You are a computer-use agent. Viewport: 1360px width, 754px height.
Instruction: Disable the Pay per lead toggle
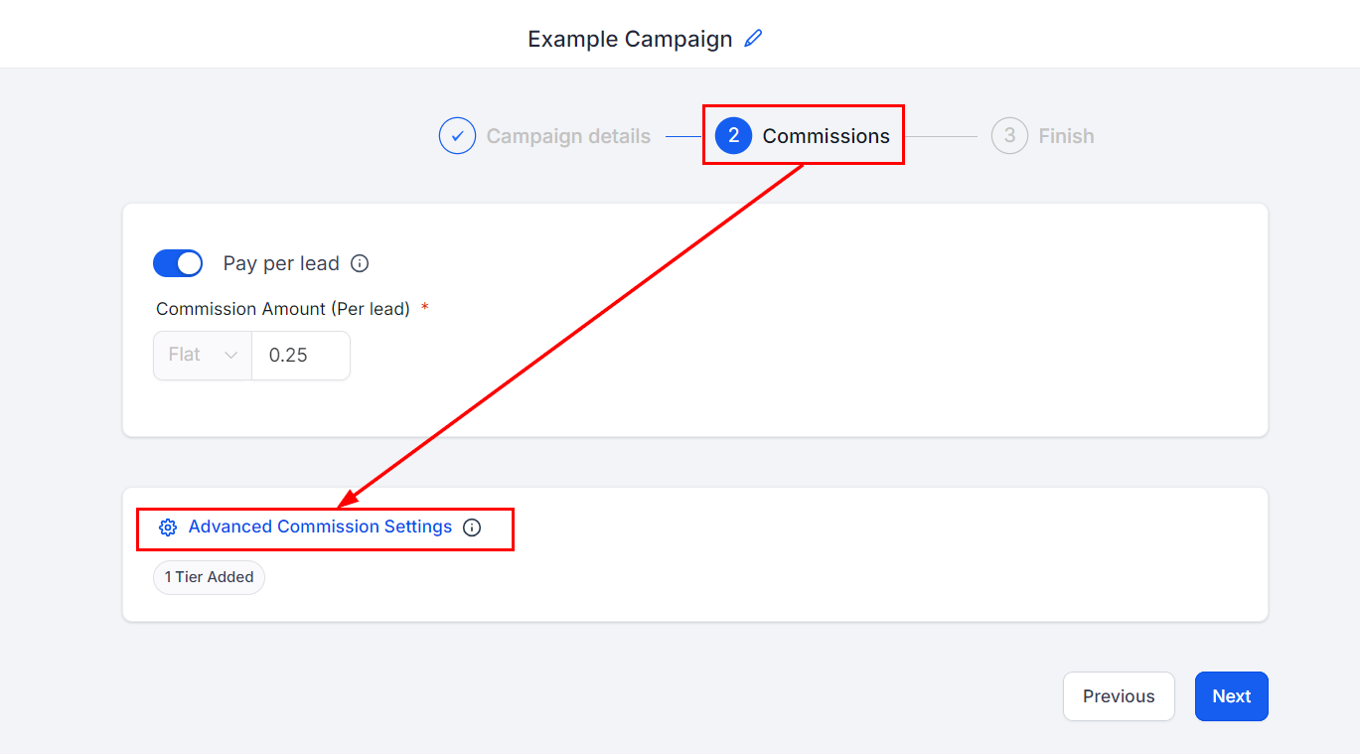(178, 263)
